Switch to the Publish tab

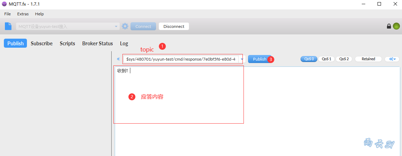click(x=15, y=44)
